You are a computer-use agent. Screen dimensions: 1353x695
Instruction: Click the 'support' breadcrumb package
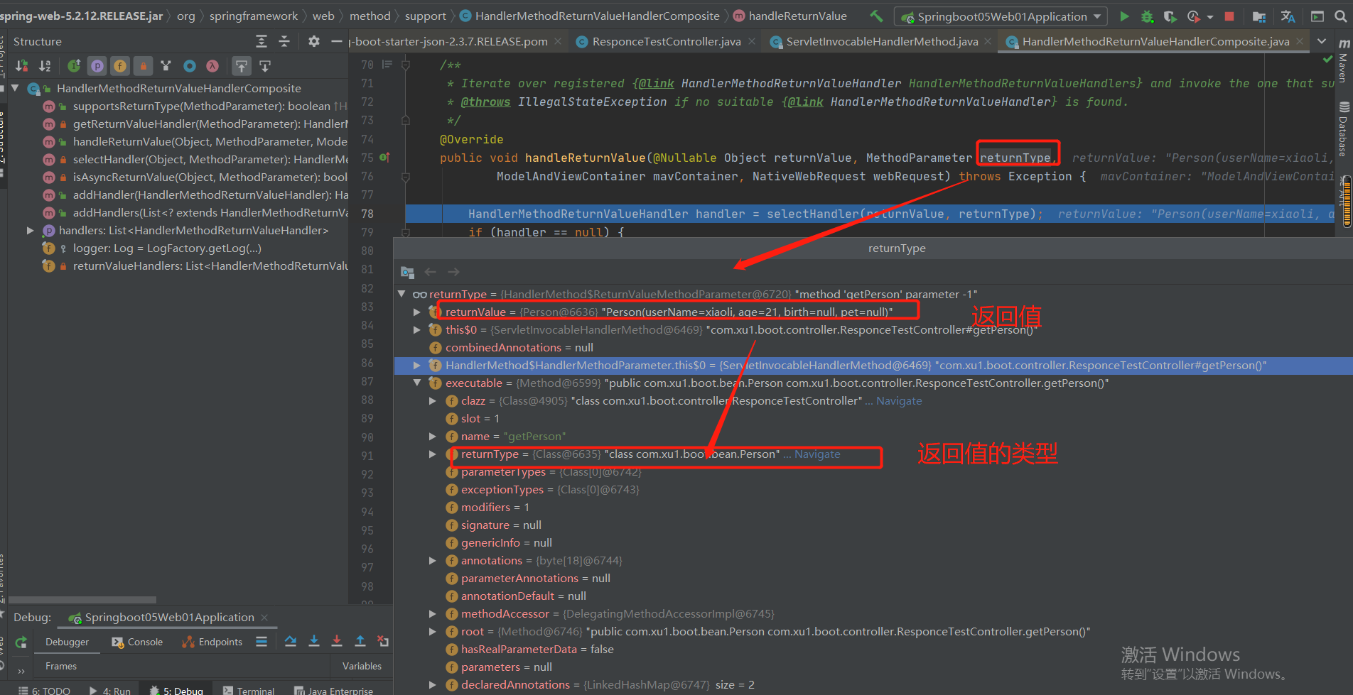(425, 16)
